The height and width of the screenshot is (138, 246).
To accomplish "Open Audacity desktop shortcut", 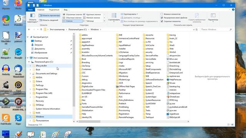I will pyautogui.click(x=6, y=70).
